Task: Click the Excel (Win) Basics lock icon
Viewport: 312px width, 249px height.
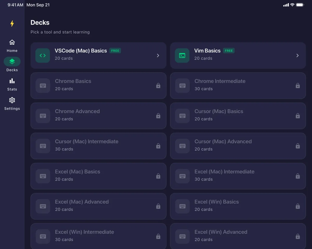Action: pos(298,206)
